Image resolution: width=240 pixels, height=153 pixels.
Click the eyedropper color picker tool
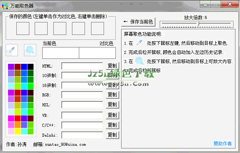pyautogui.click(x=12, y=50)
